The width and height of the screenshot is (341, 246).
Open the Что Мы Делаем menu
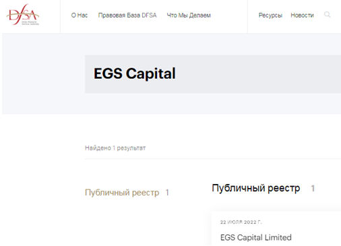point(189,16)
